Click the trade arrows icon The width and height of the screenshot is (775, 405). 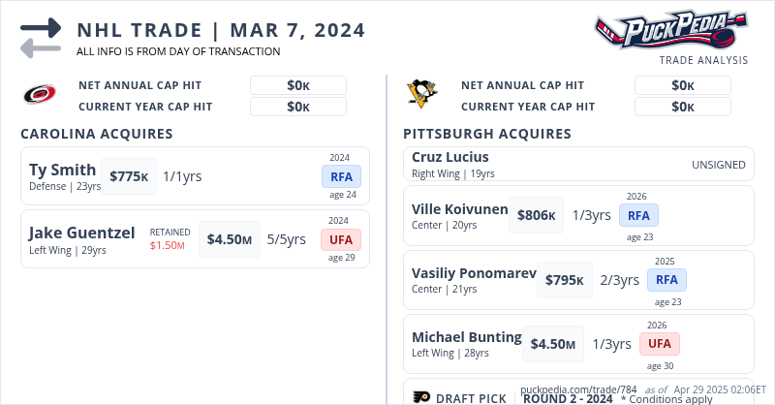point(41,38)
